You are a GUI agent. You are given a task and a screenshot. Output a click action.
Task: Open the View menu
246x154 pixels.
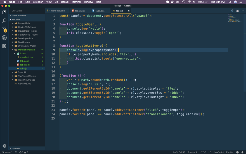49,2
